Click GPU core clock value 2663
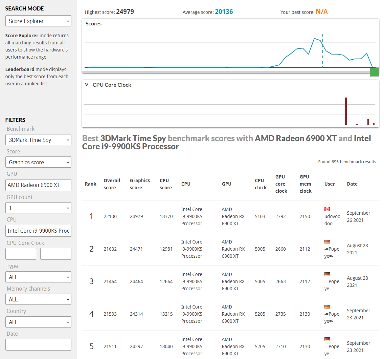Screen dimensions: 384x359 click(x=281, y=281)
